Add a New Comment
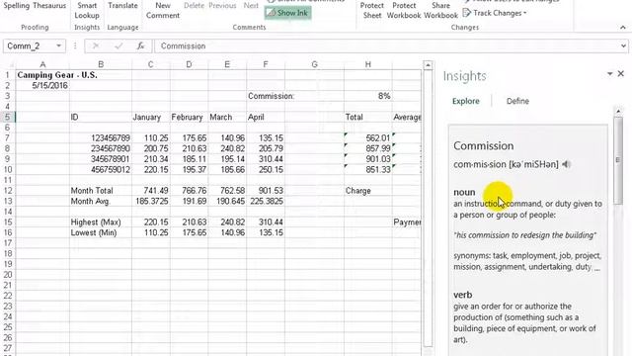The width and height of the screenshot is (632, 356). (x=163, y=10)
